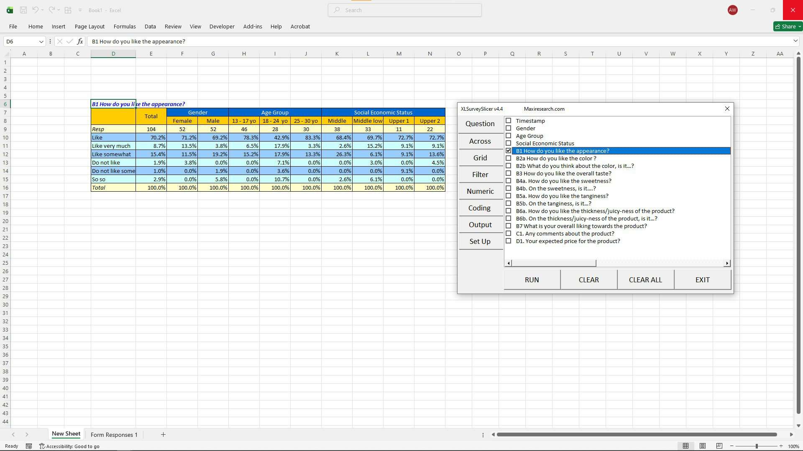Screen dimensions: 803x451
Task: Expand the formula bar chevron
Action: point(795,41)
